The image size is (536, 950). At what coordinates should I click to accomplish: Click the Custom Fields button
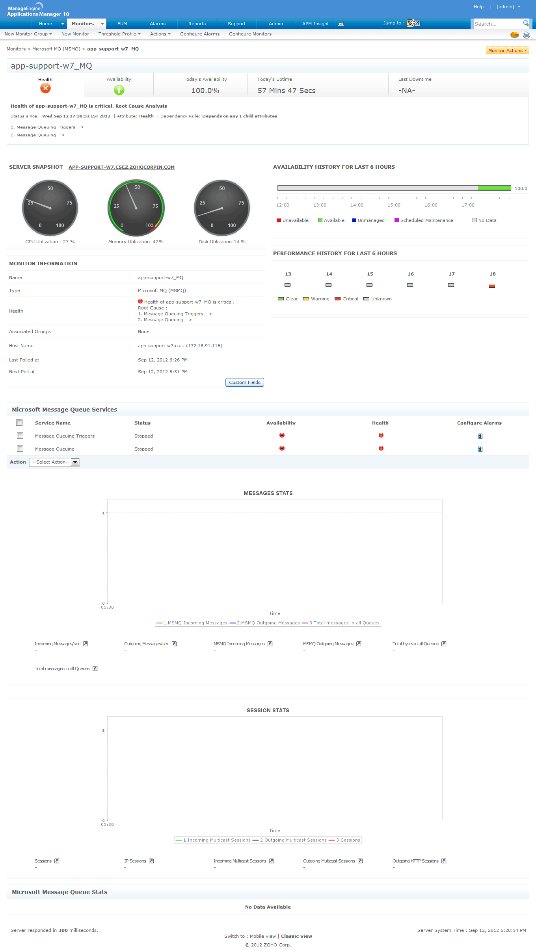245,382
